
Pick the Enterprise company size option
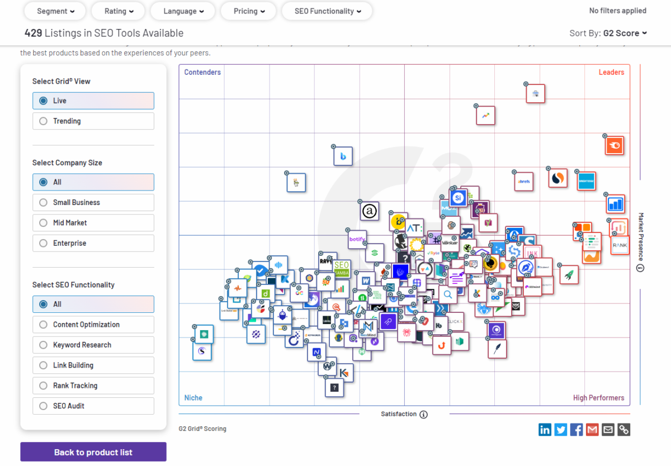[93, 243]
